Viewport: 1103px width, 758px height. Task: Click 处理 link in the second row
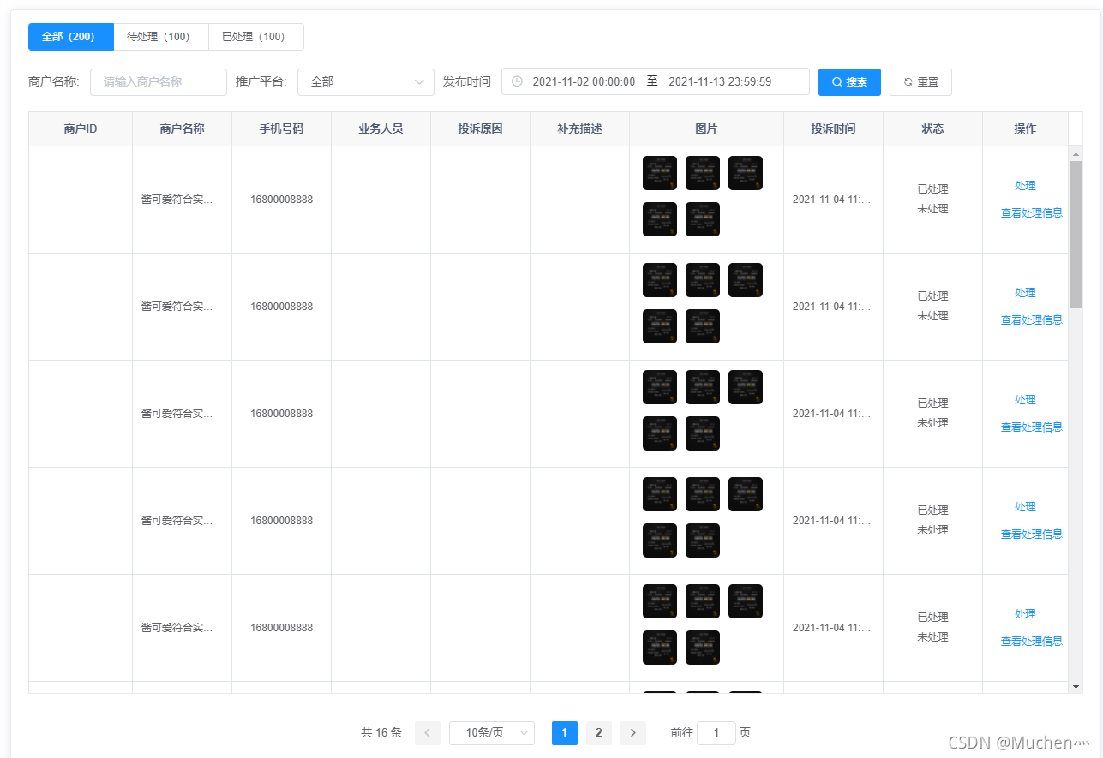click(1025, 293)
